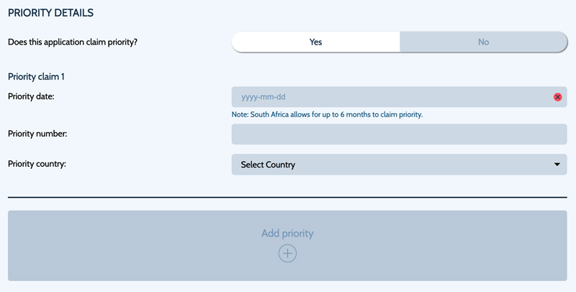Focus the Priority number input field
Image resolution: width=576 pixels, height=292 pixels.
point(400,134)
